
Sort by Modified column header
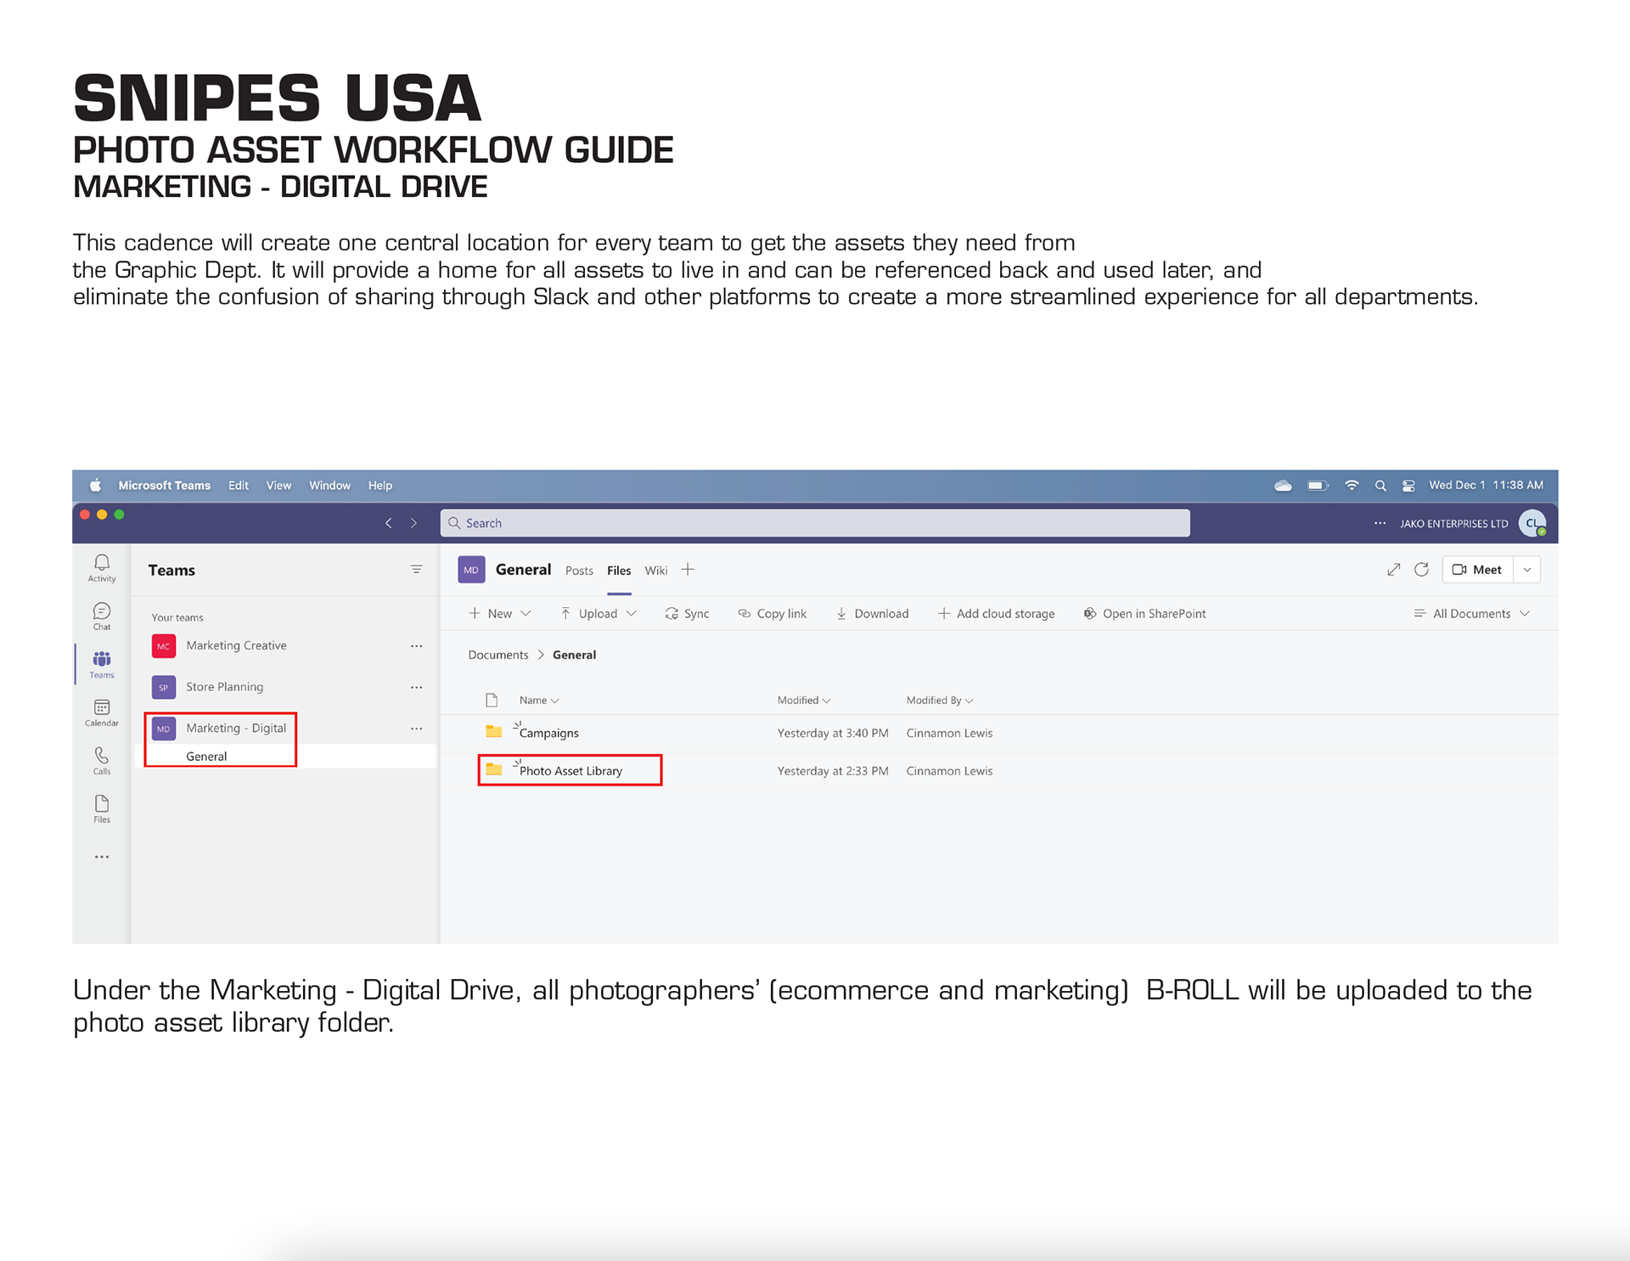[x=804, y=701]
